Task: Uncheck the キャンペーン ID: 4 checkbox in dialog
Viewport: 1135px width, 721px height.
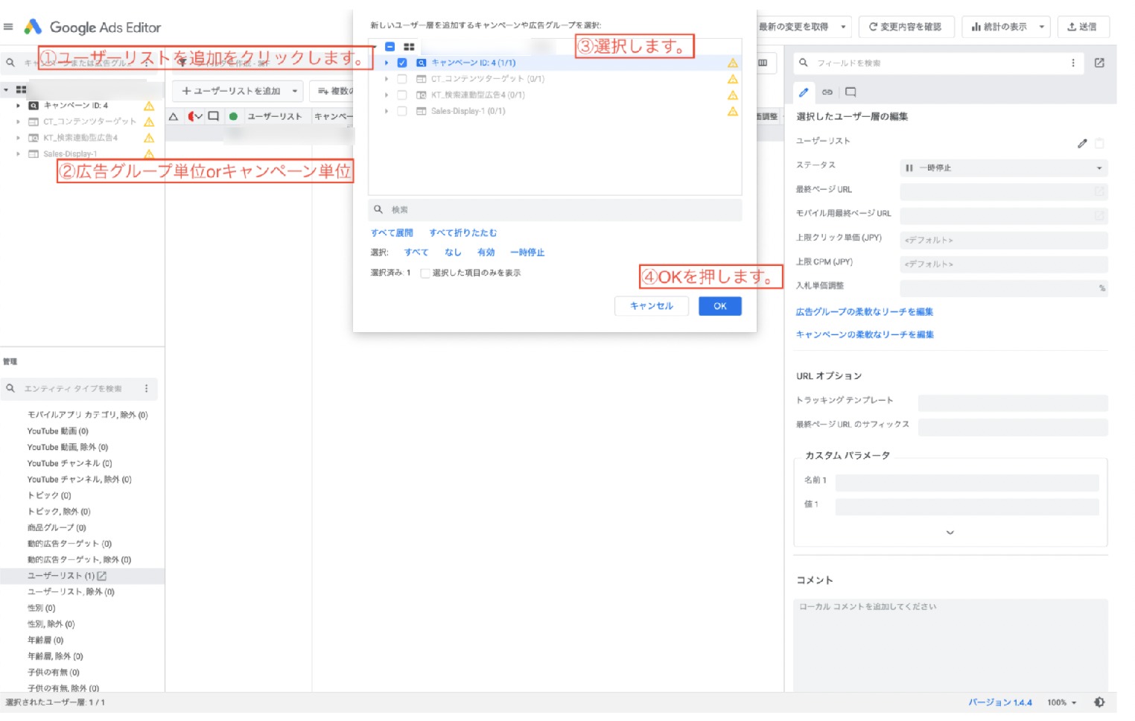Action: click(x=402, y=63)
